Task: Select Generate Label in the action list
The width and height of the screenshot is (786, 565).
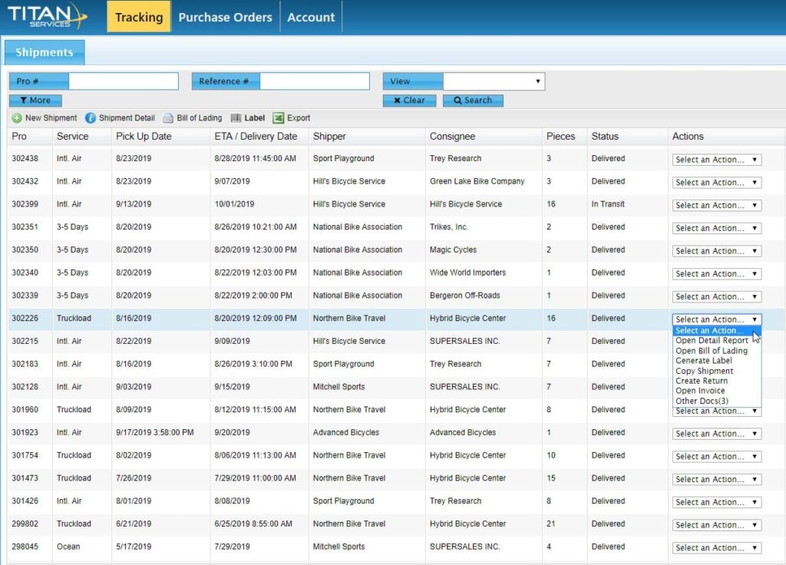Action: [x=704, y=361]
